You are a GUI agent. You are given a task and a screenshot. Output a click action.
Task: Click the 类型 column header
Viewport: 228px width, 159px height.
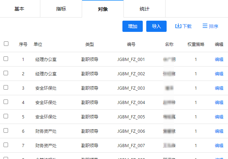90,44
